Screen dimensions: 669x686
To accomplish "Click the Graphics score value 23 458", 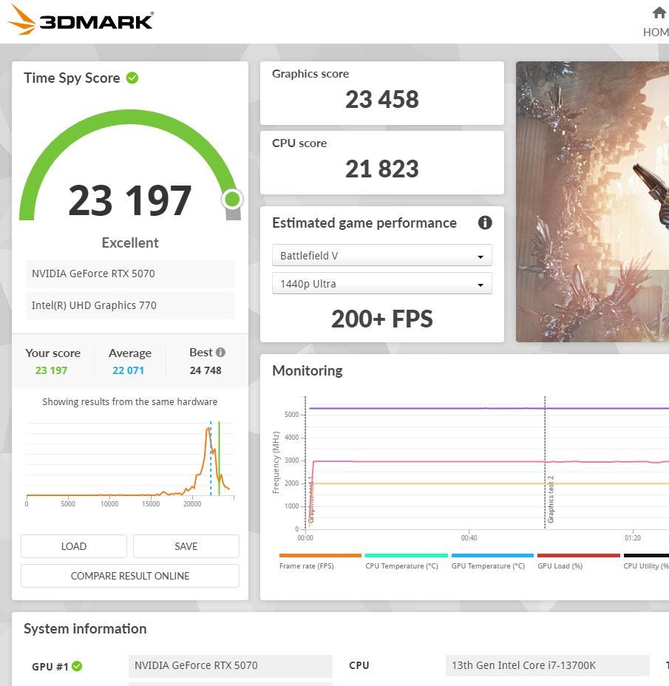I will (382, 99).
